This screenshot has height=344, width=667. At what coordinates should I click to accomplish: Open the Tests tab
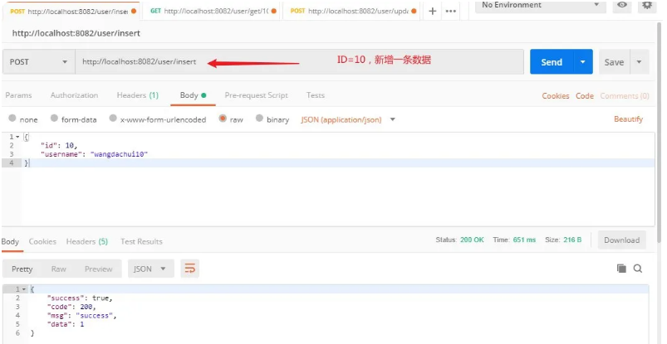tap(315, 95)
